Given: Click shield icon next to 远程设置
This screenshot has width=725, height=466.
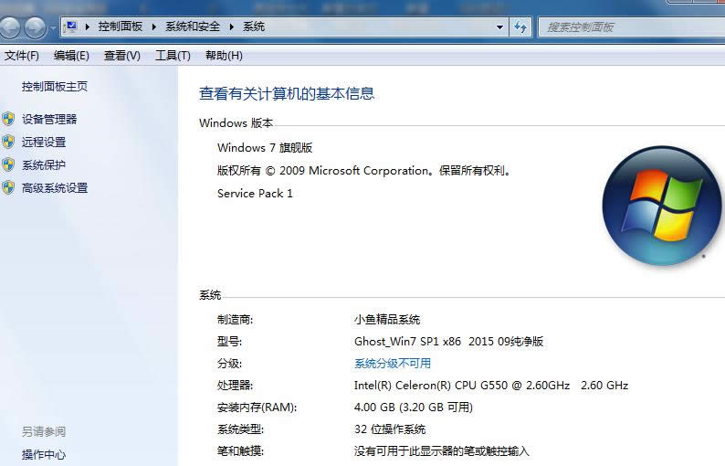Looking at the screenshot, I should click(8, 142).
